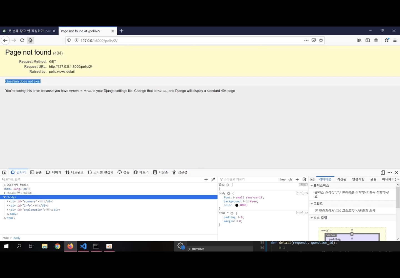Expand the div id summary node
The height and width of the screenshot is (278, 400).
(x=7, y=201)
